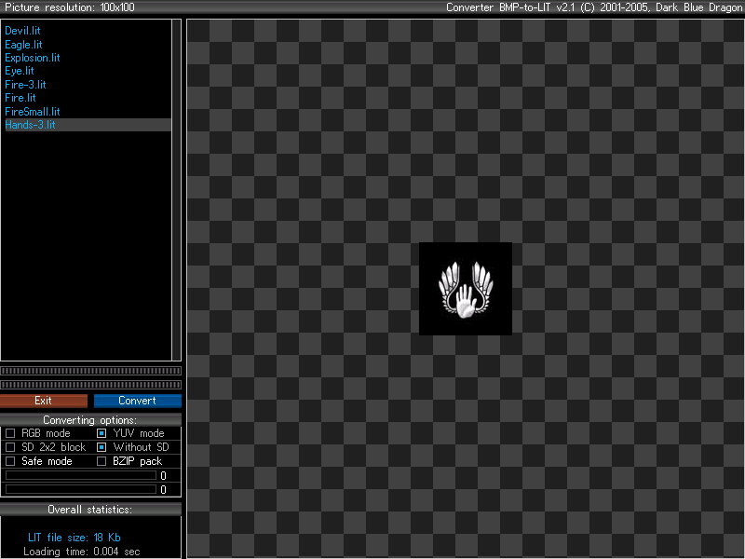Screen dimensions: 745x559
Task: Turn on BZIP pack option
Action: pos(102,460)
